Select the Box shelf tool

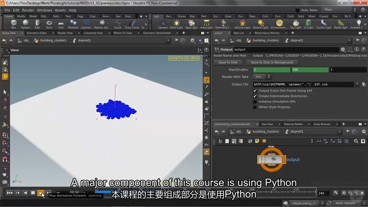[x=14, y=24]
